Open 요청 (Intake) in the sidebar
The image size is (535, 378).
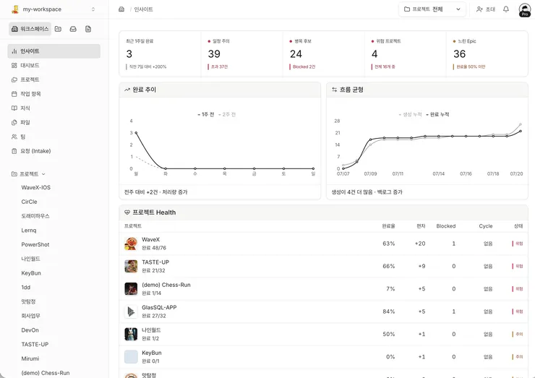point(54,151)
